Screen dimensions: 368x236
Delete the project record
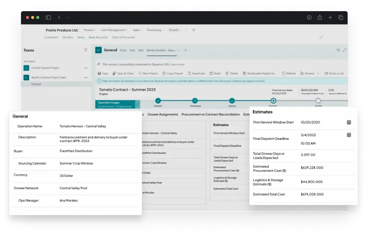[x=232, y=73]
